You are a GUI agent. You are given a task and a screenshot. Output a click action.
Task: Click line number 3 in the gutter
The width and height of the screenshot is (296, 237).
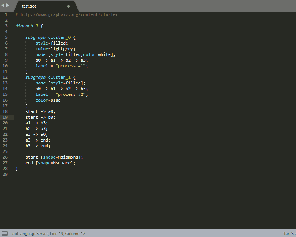click(x=6, y=26)
